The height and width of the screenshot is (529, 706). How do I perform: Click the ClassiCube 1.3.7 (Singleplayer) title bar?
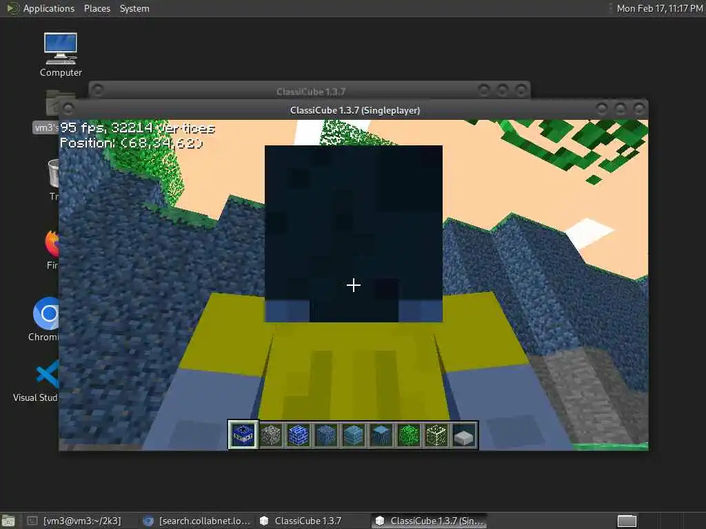(x=355, y=110)
